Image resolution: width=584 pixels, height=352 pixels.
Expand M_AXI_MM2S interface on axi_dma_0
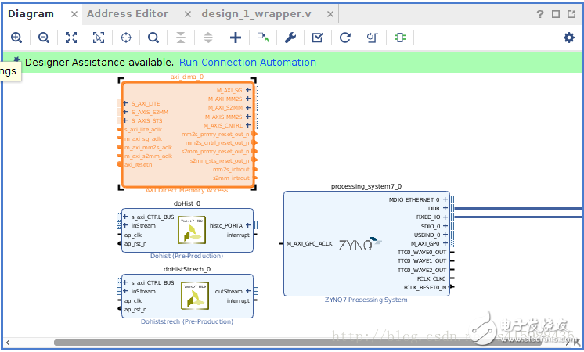(248, 99)
